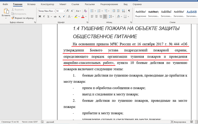Open Шрифт dialog launcher

[87, 22]
